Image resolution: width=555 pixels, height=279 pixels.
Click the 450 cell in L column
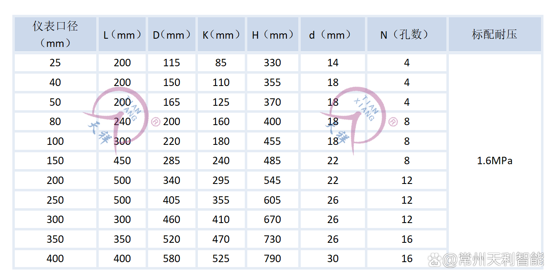[x=122, y=161]
